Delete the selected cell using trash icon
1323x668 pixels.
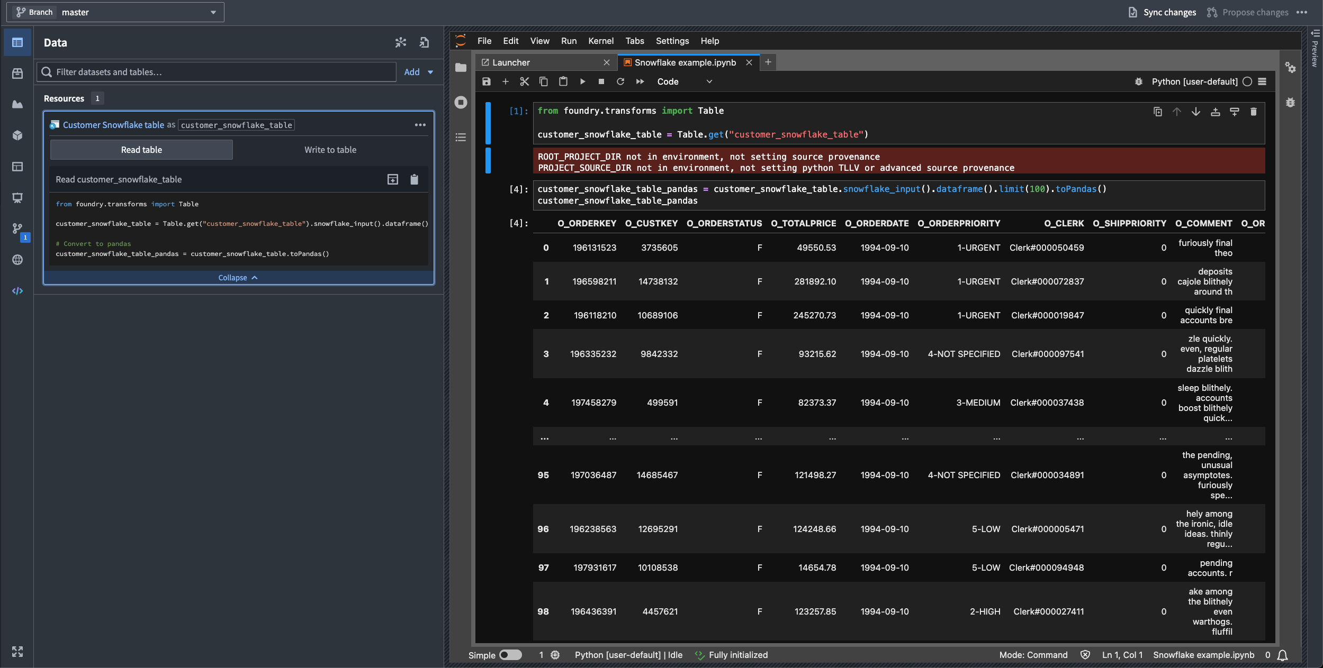tap(1253, 112)
